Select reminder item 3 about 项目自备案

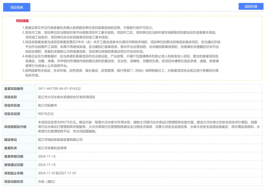click(x=121, y=47)
